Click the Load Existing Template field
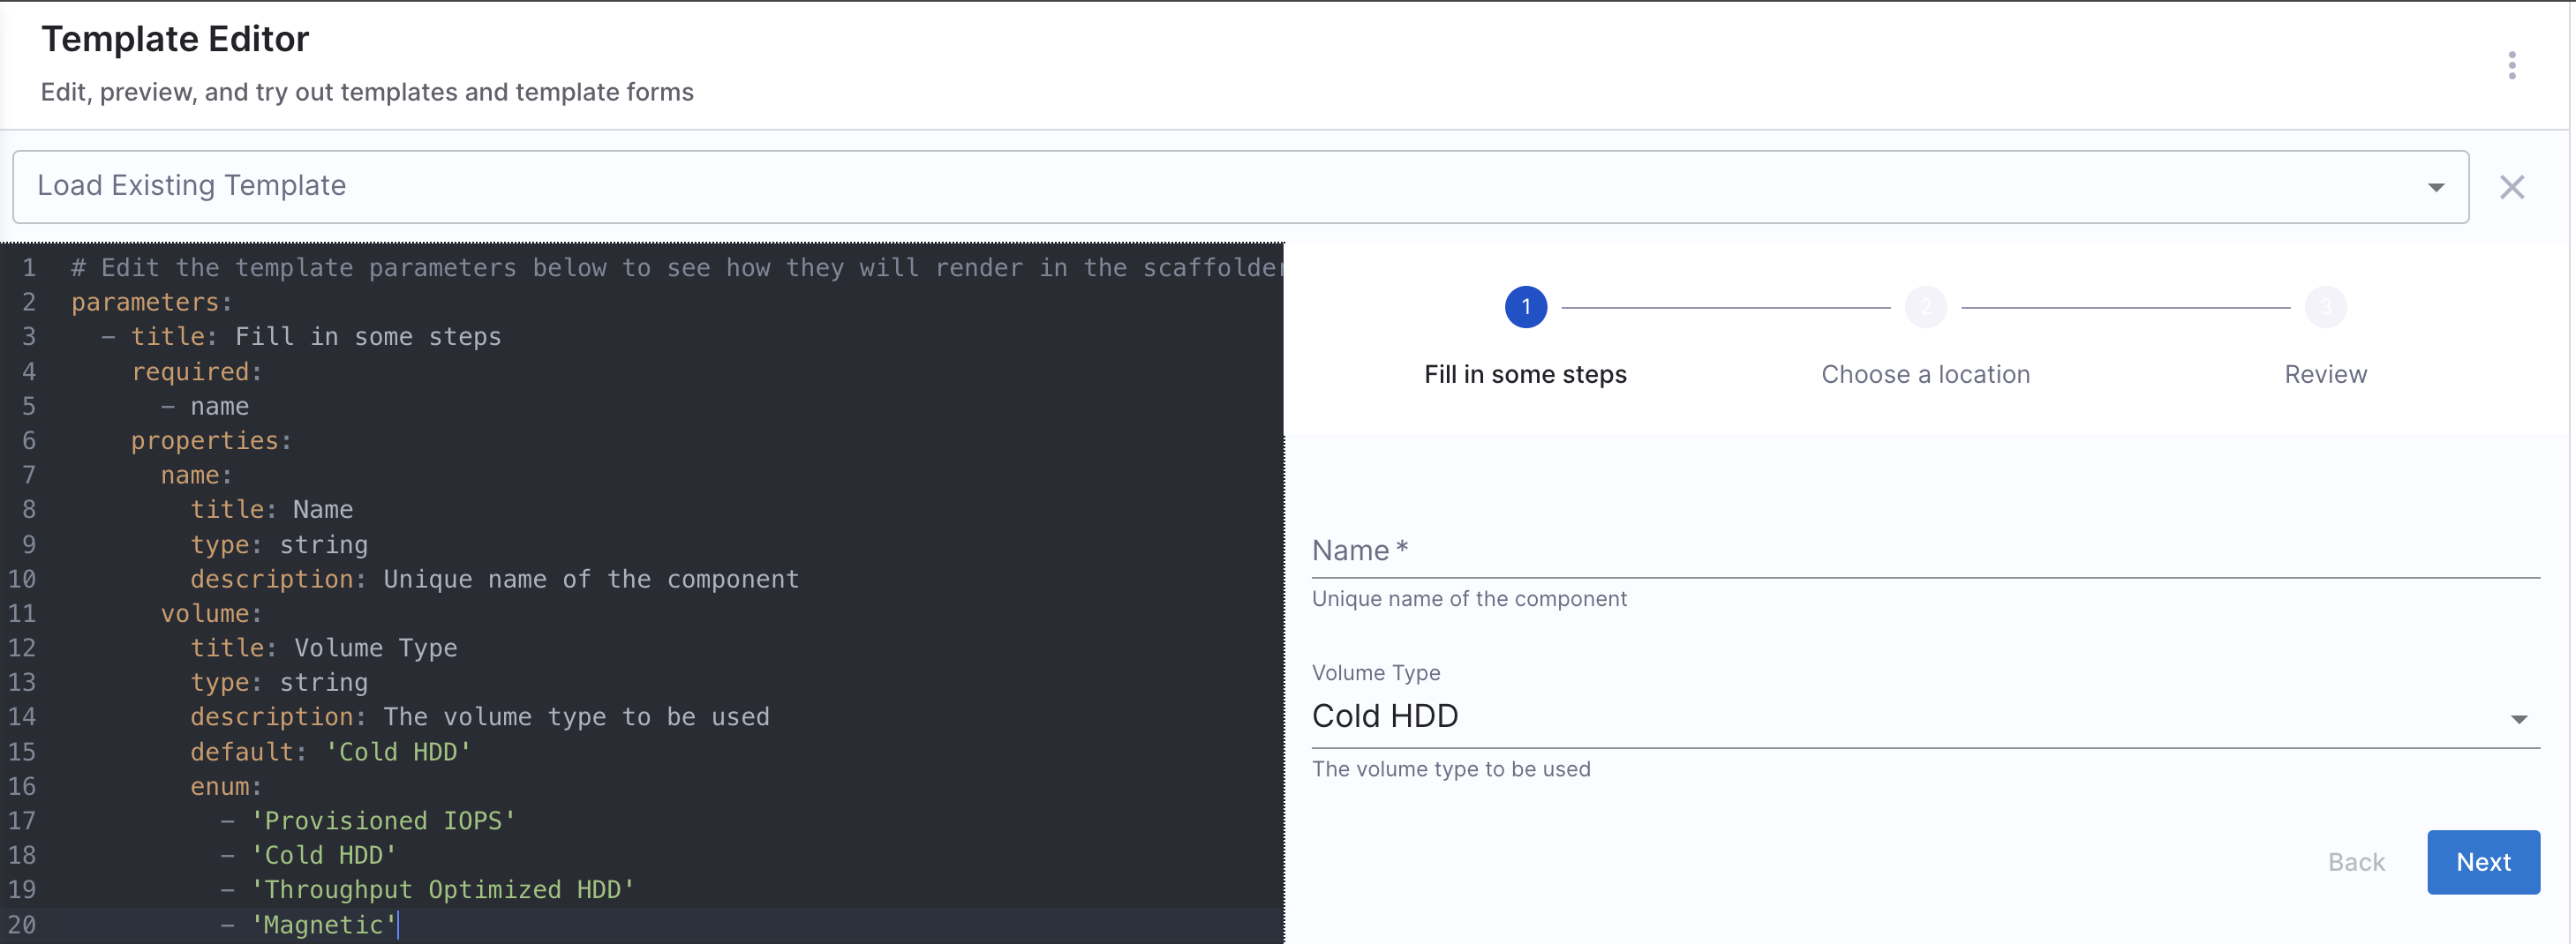This screenshot has width=2576, height=944. [x=1200, y=187]
